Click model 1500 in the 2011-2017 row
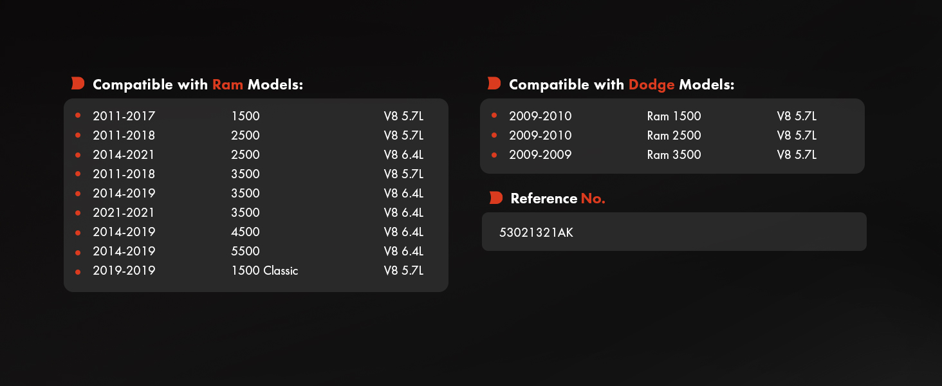Image resolution: width=942 pixels, height=386 pixels. [246, 116]
